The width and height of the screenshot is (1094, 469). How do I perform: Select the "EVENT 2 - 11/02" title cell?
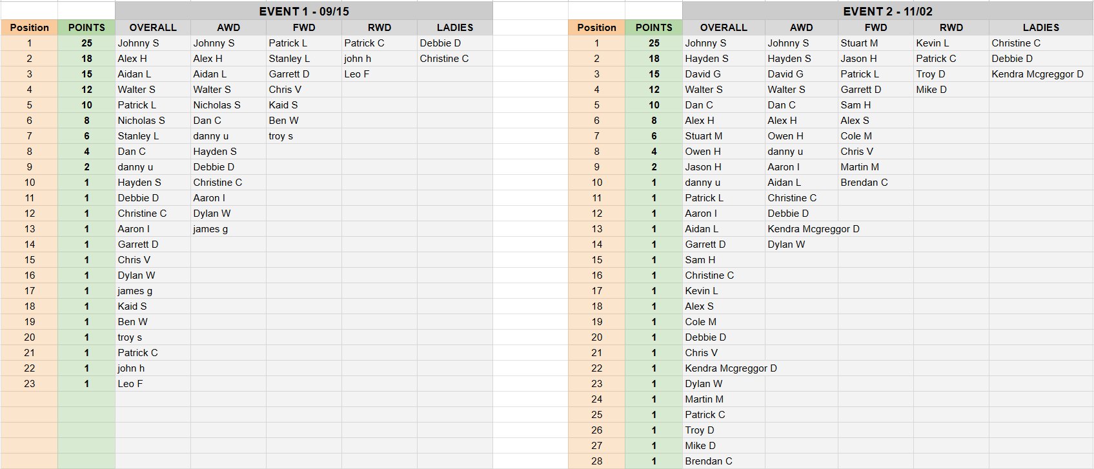(887, 12)
